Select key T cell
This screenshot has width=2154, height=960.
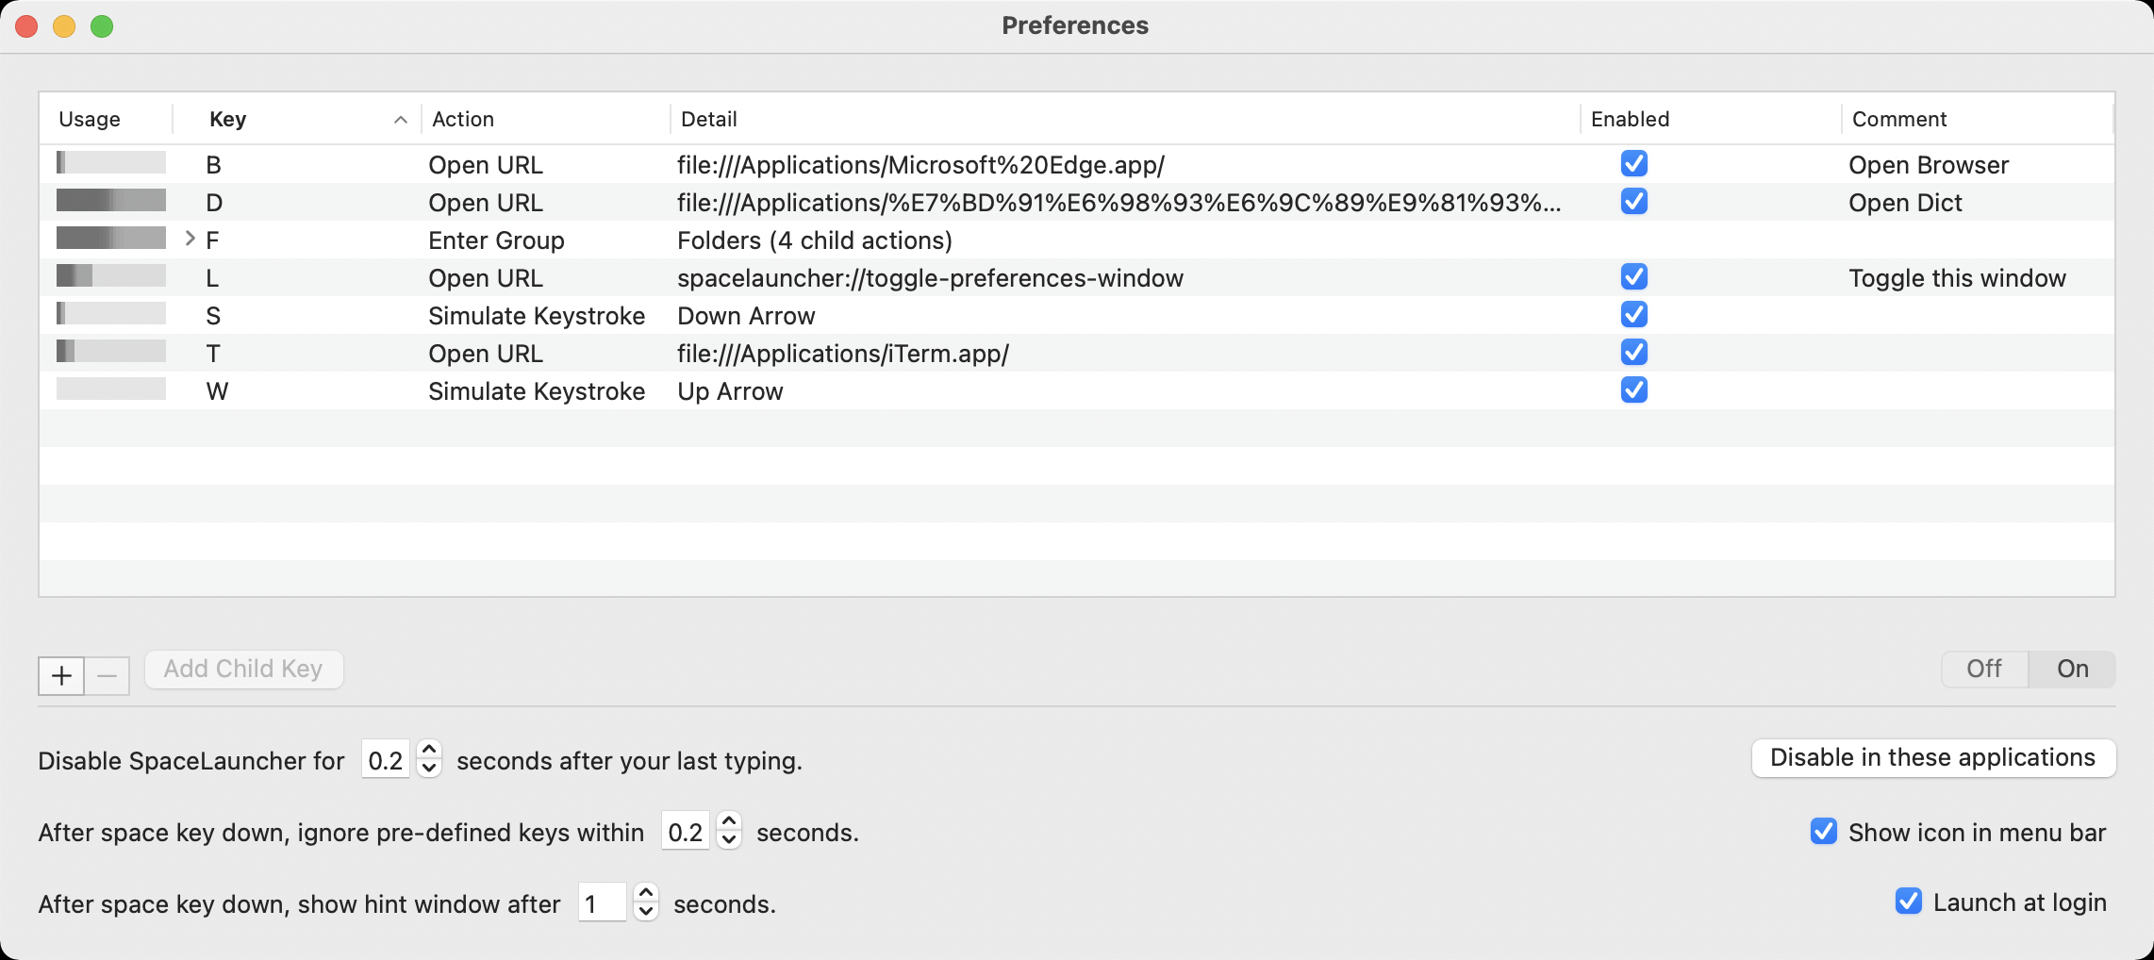pos(213,354)
